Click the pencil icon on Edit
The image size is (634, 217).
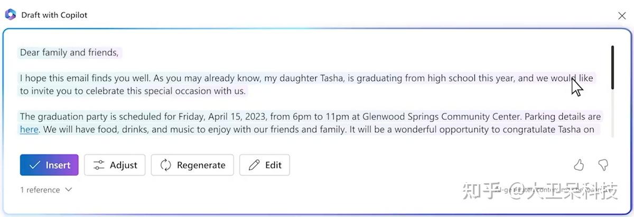coord(254,165)
